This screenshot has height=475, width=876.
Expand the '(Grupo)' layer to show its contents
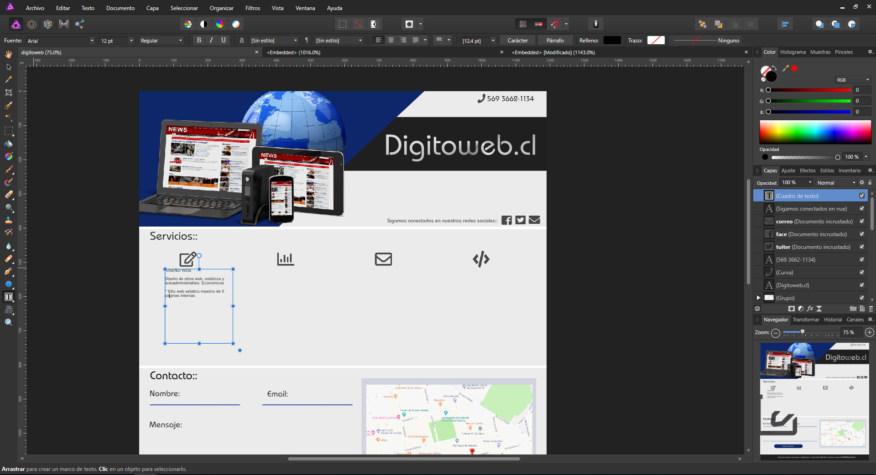click(x=759, y=298)
